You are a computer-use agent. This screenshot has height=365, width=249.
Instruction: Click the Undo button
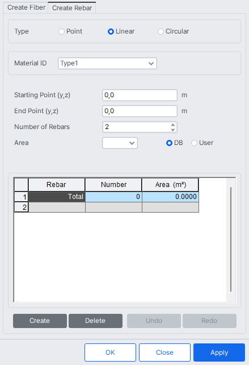coord(154,321)
